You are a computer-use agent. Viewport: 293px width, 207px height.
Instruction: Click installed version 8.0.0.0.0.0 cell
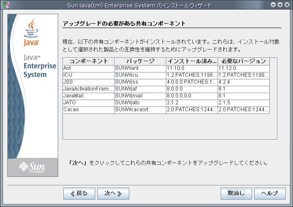[192, 96]
